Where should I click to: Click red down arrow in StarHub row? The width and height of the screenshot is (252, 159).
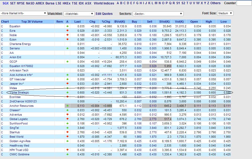[67, 132]
